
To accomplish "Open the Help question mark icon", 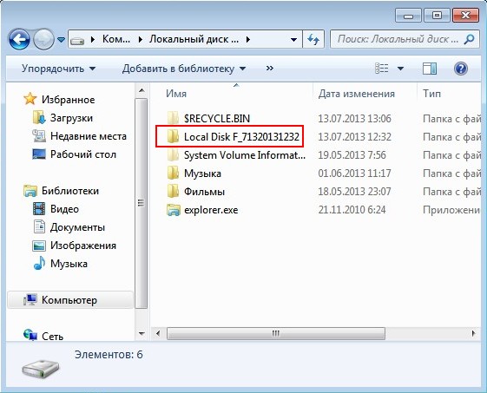I will (461, 69).
